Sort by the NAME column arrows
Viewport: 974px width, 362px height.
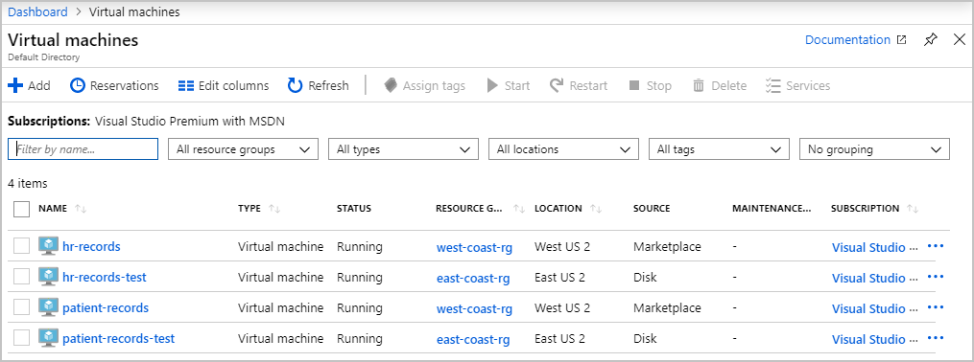click(x=81, y=209)
